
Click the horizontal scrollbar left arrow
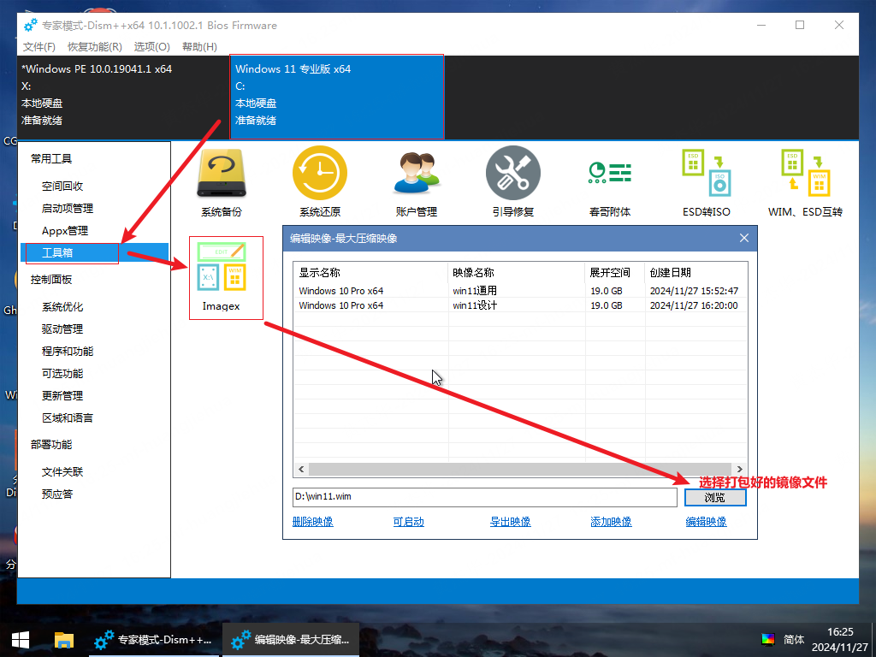tap(301, 470)
